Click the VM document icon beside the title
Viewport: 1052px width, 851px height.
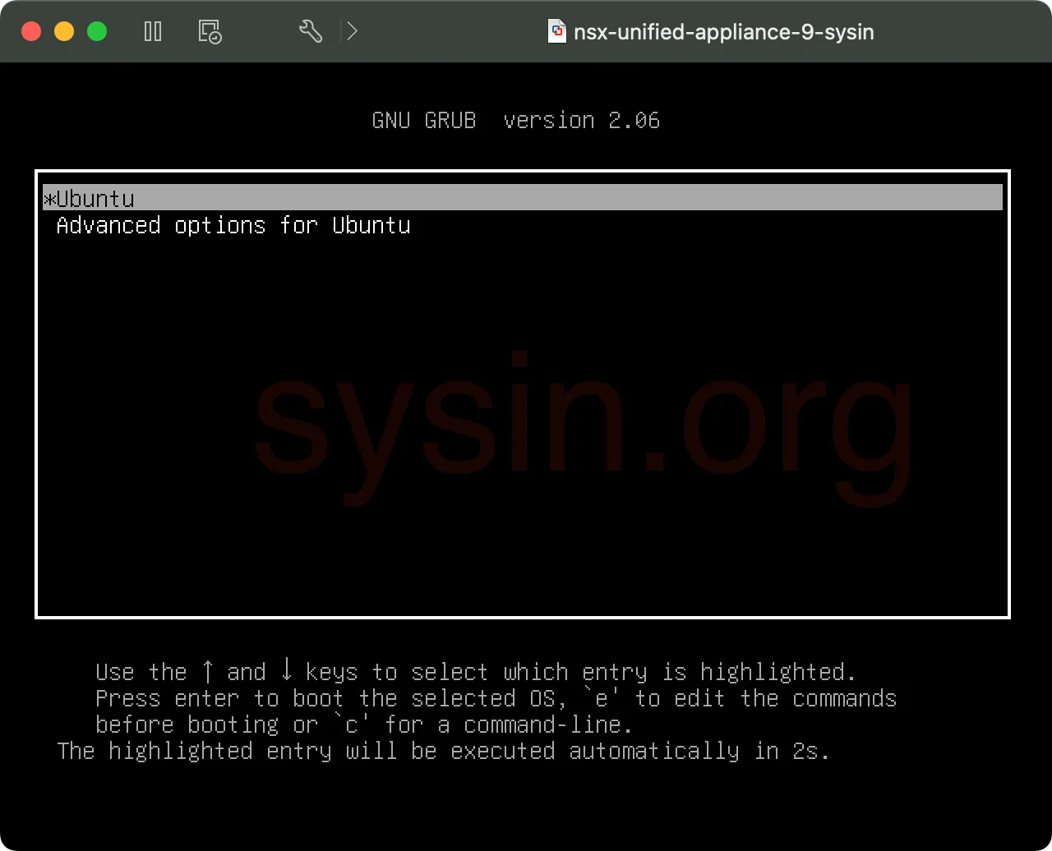[x=557, y=32]
